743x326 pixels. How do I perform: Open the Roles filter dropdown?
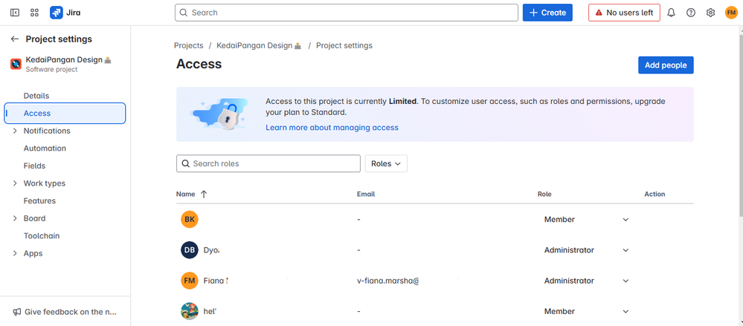pos(386,163)
